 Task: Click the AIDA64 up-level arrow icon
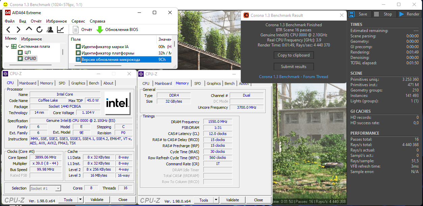coord(29,29)
